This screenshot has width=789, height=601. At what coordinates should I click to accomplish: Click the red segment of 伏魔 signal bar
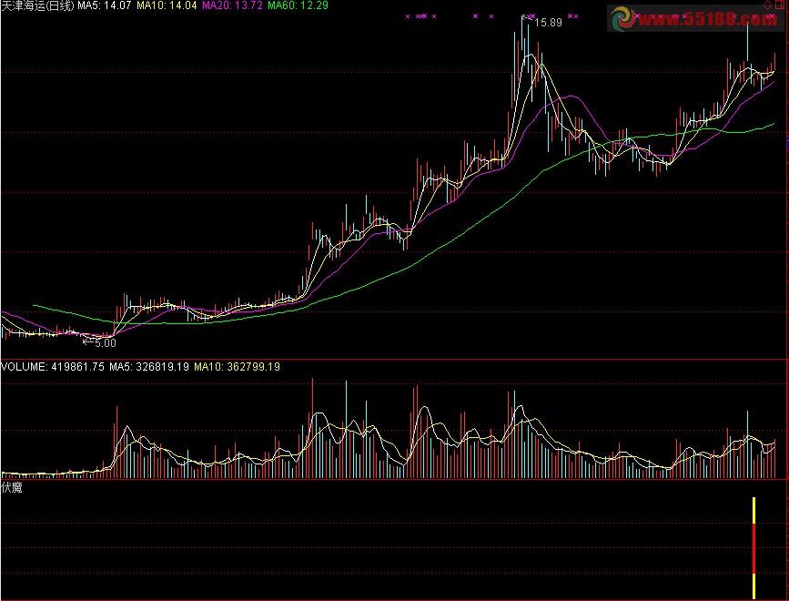[x=754, y=550]
